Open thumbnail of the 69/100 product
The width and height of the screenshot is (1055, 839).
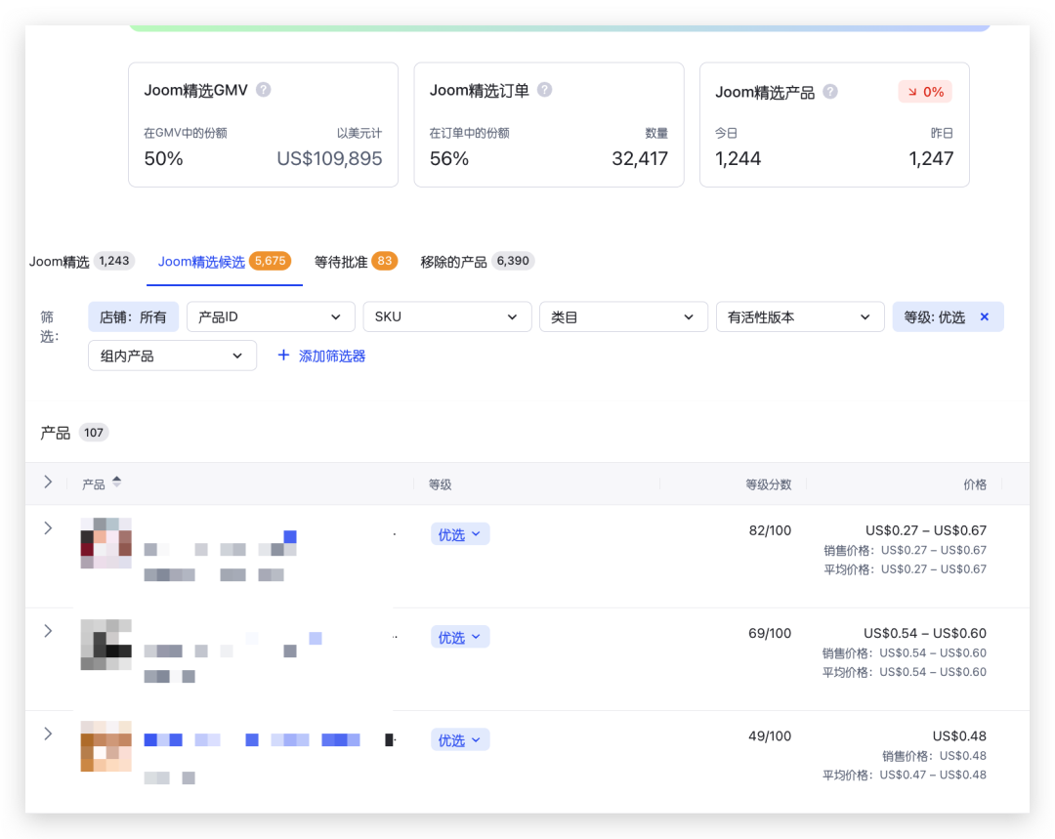tap(106, 645)
